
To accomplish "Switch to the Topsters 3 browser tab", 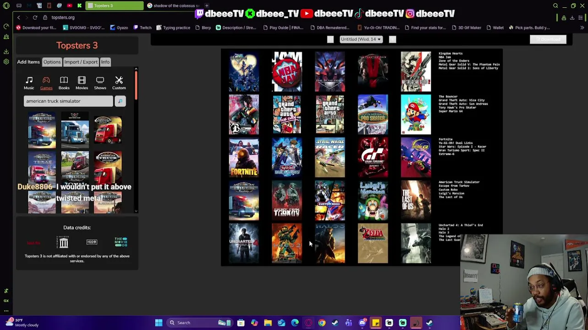I will click(114, 6).
